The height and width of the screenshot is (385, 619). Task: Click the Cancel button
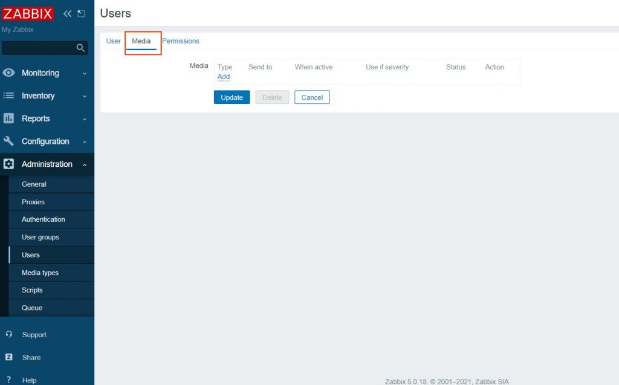(x=312, y=97)
